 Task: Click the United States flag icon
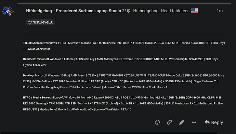194,11
